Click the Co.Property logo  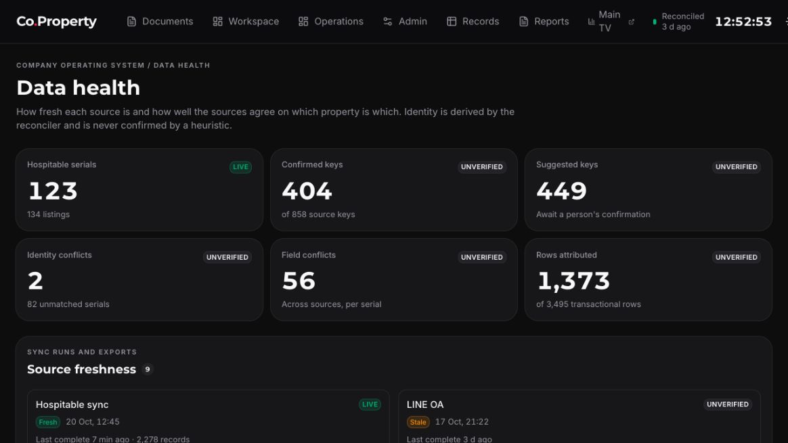click(x=56, y=22)
